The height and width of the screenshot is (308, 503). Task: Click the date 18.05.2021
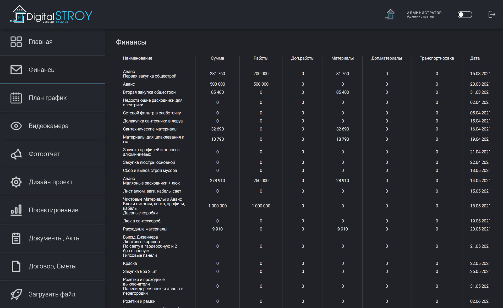click(480, 206)
